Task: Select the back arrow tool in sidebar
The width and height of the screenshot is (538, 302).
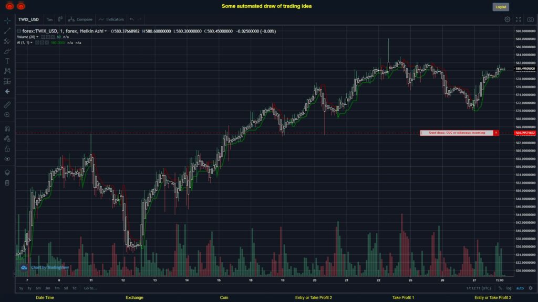Action: pyautogui.click(x=7, y=91)
